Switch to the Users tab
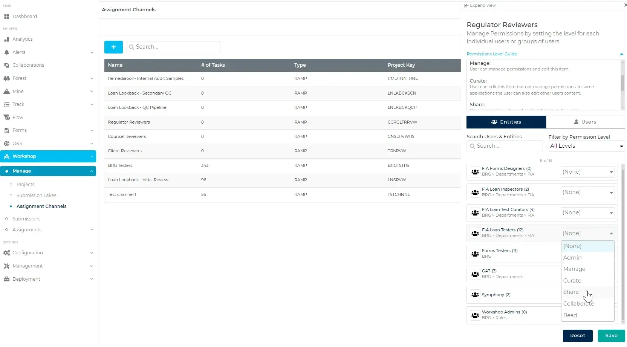The width and height of the screenshot is (627, 347). point(585,122)
